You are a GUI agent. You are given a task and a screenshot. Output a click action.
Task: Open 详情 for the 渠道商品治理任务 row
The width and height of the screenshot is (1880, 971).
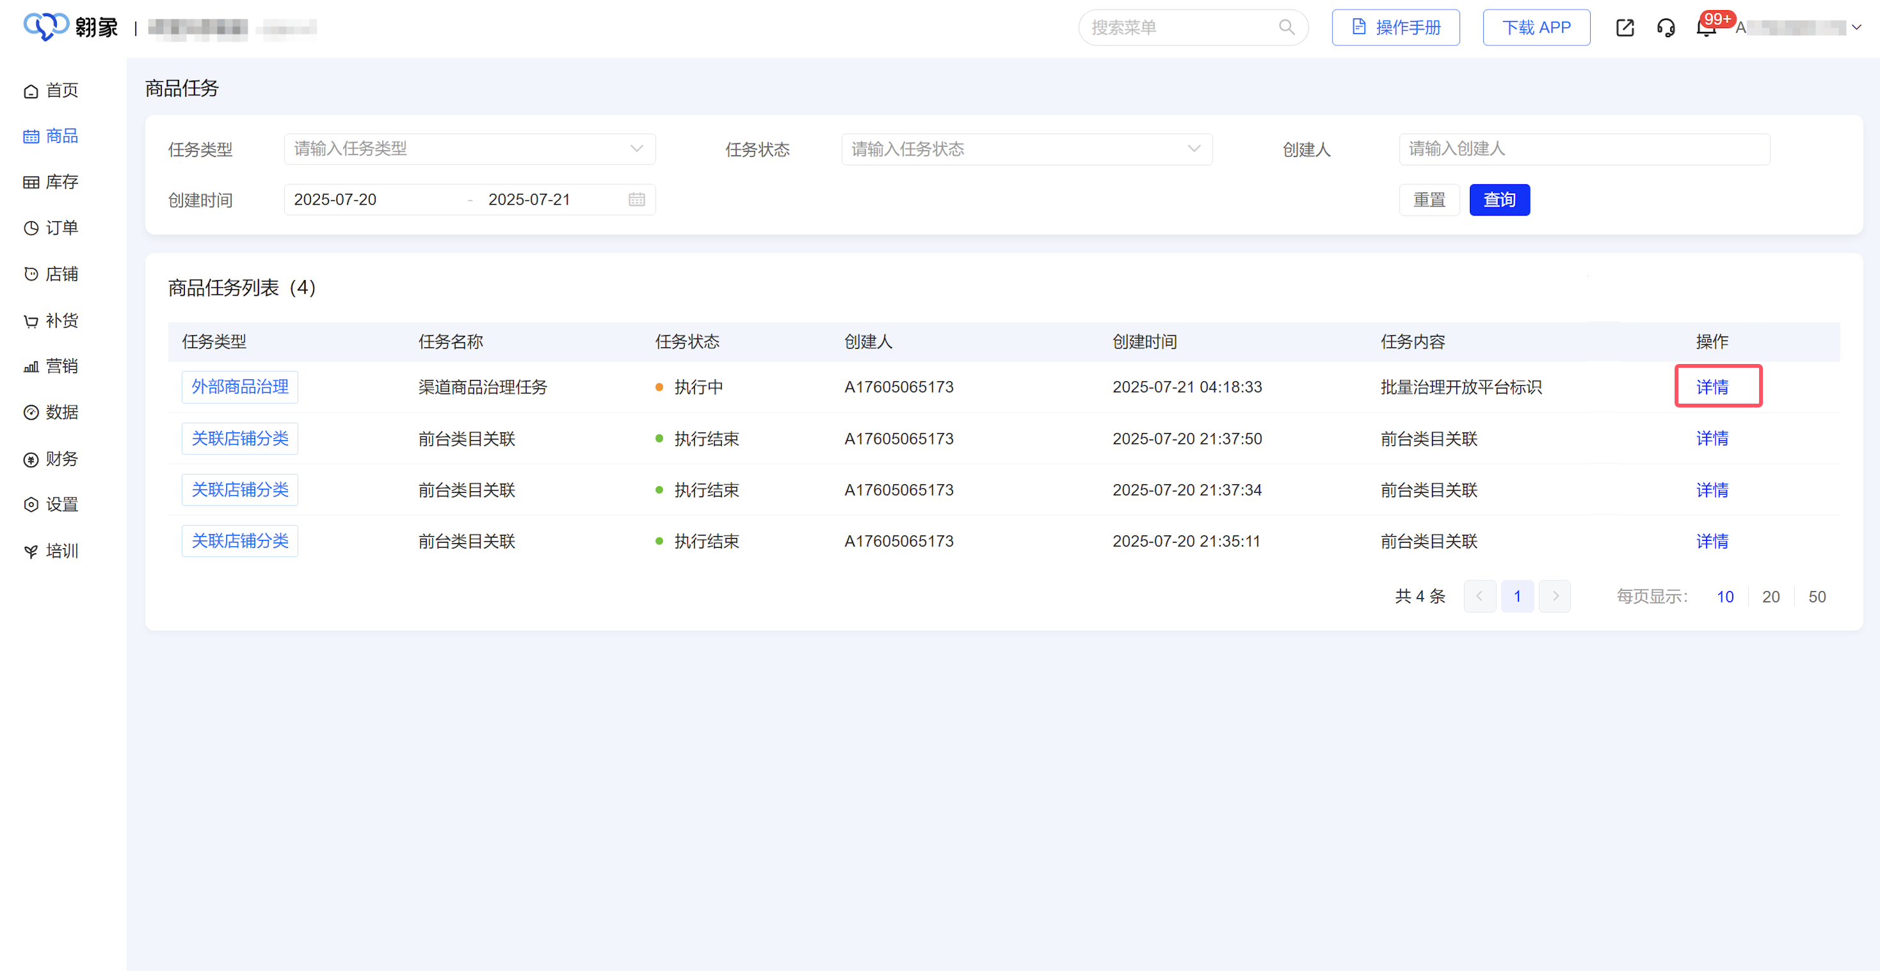tap(1712, 386)
